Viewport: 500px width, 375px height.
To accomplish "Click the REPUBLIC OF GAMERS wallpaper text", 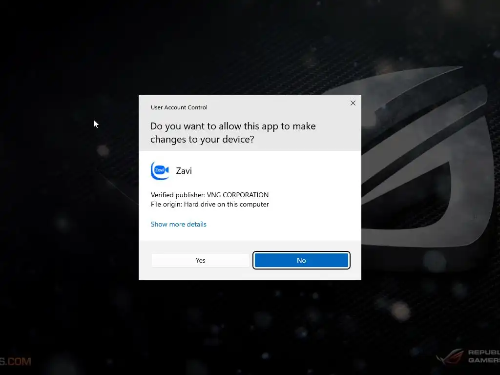I will pos(484,356).
